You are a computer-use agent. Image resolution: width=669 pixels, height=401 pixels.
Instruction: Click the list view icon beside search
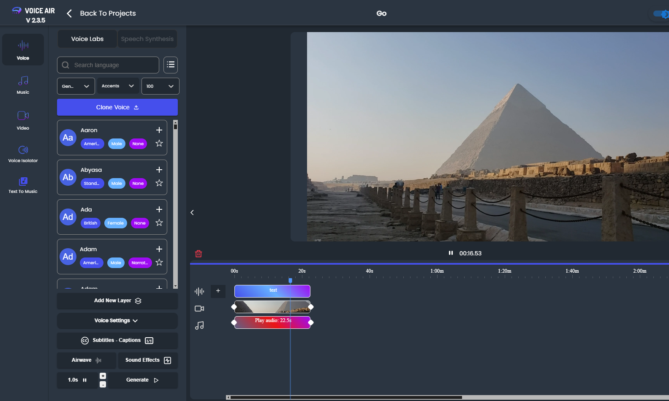pos(171,65)
